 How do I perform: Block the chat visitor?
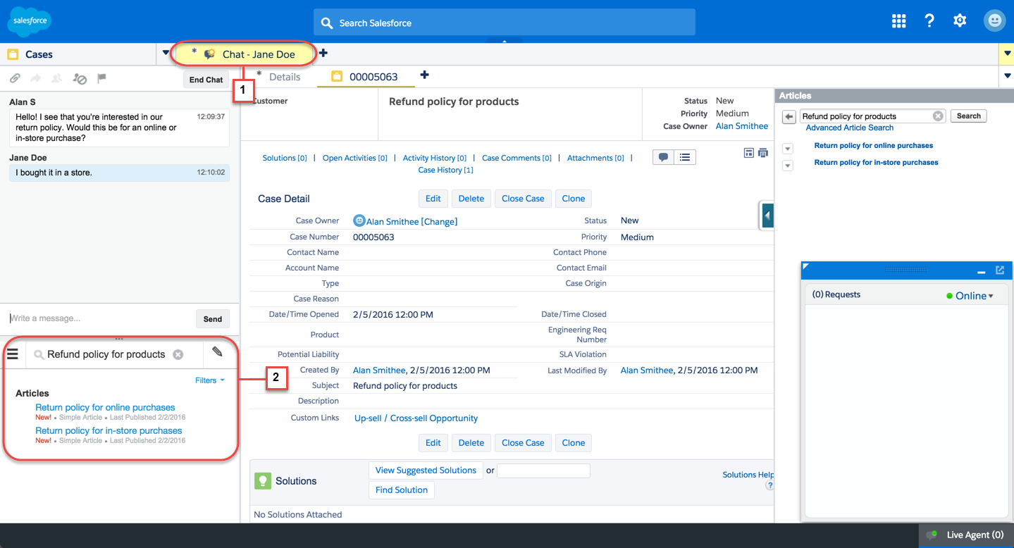click(80, 79)
